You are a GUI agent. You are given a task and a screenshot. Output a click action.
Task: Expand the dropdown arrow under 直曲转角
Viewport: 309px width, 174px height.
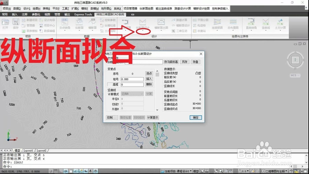[x=251, y=31]
